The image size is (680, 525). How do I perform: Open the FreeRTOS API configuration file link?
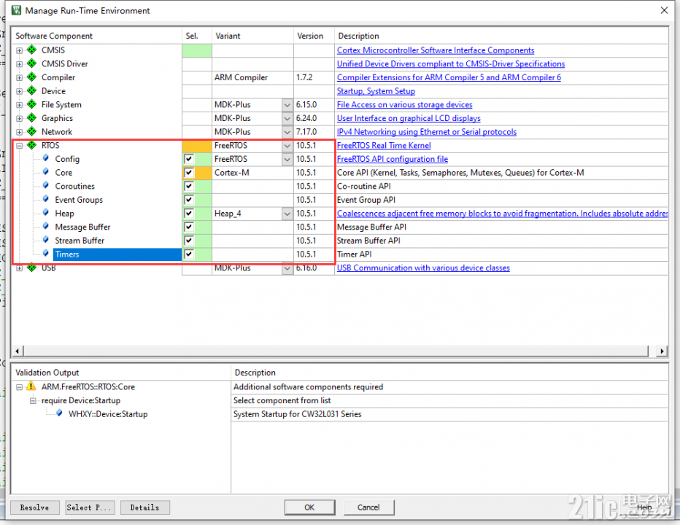(393, 159)
